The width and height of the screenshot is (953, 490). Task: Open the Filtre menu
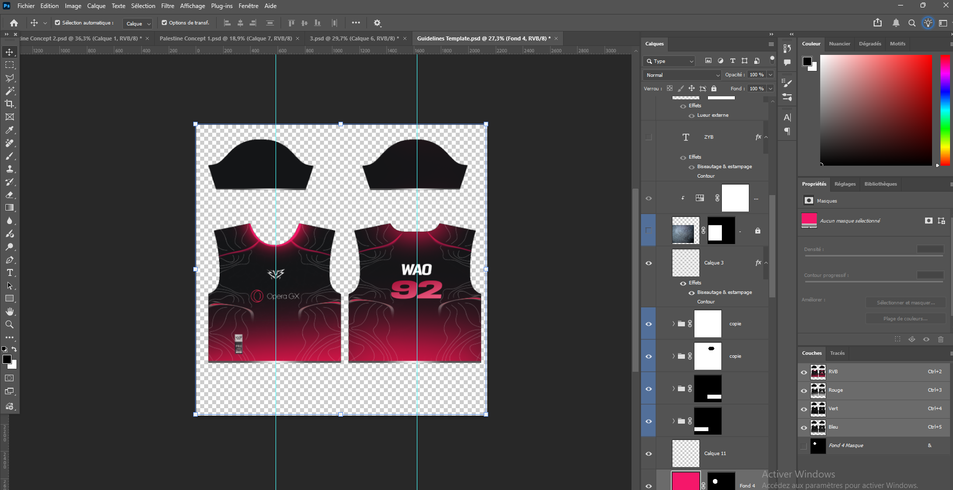(167, 6)
